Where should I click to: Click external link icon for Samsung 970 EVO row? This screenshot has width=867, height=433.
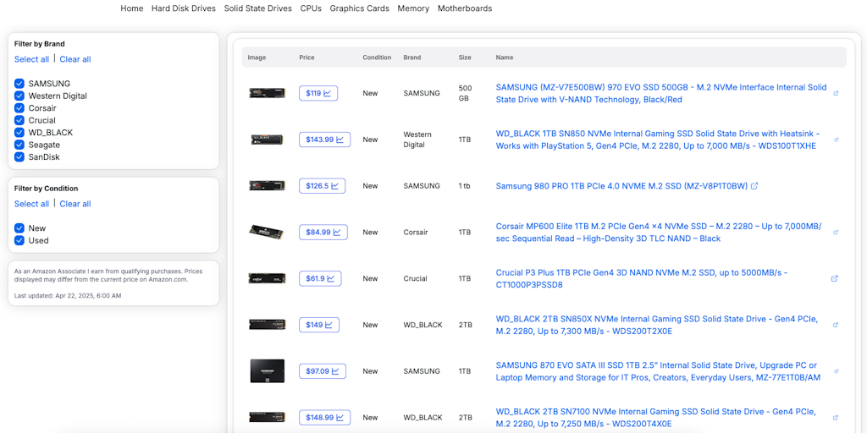(836, 93)
